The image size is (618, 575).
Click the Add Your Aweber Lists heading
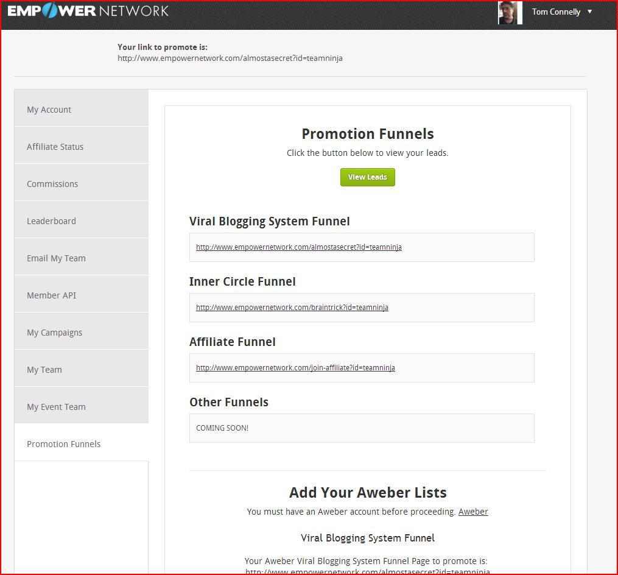(368, 493)
